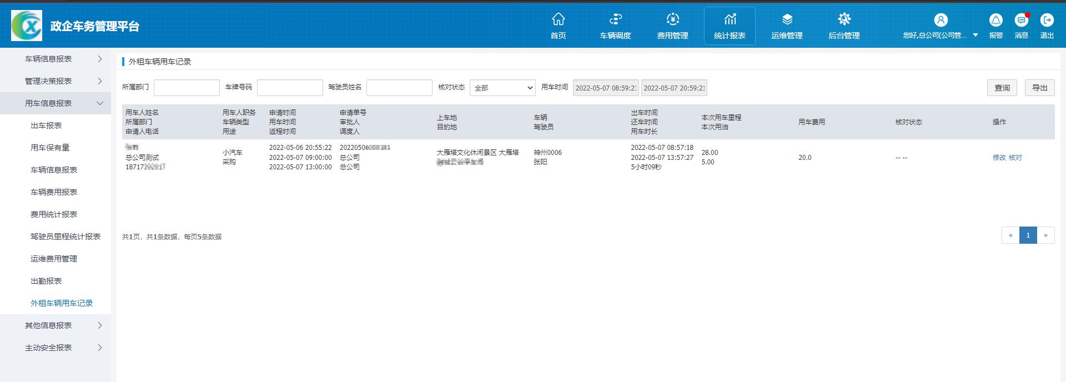1066x382 pixels.
Task: Open the 首页 home icon
Action: coord(558,19)
